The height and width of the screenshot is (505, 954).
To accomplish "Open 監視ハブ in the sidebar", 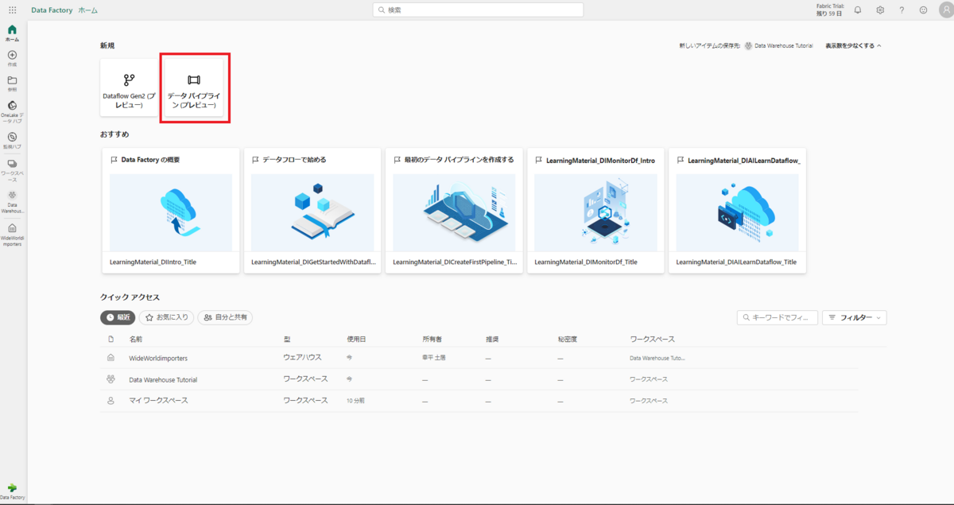I will click(x=12, y=141).
